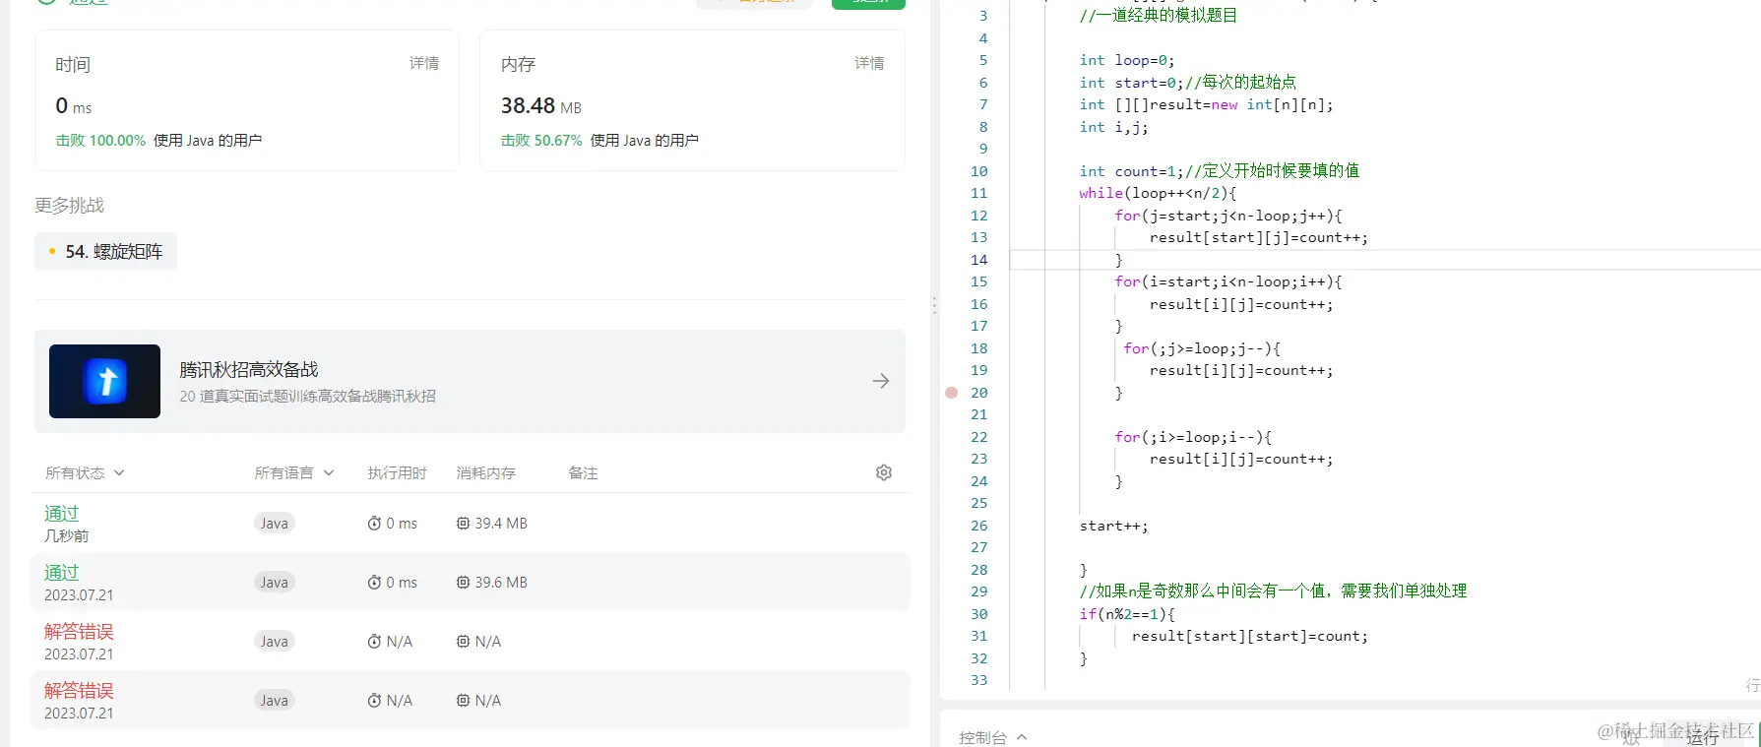Image resolution: width=1761 pixels, height=747 pixels.
Task: Open the 54. 螺旋矩阵 challenge
Action: [x=105, y=251]
